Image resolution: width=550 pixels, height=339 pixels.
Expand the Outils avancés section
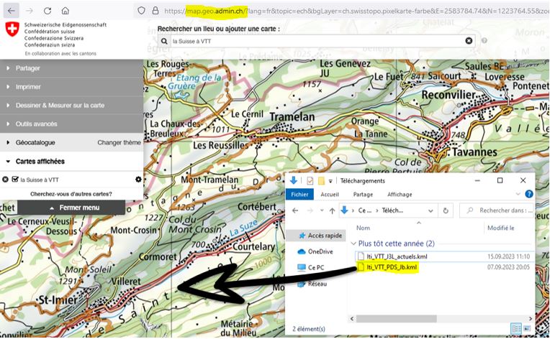coord(71,124)
